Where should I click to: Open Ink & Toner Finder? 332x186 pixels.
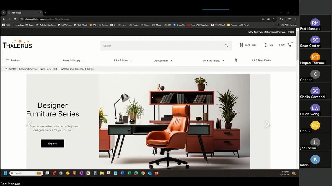point(261,60)
